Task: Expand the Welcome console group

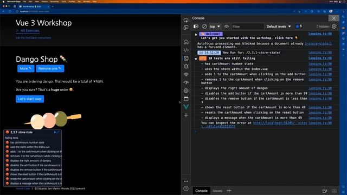Action: point(196,34)
